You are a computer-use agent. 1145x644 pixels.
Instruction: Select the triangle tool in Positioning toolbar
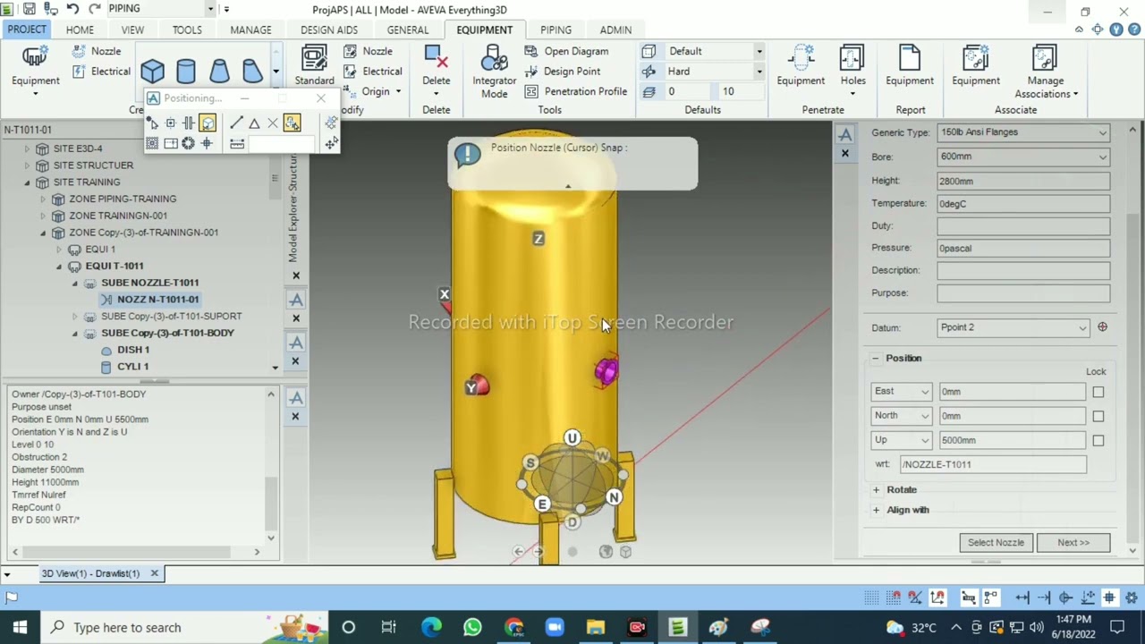[254, 123]
